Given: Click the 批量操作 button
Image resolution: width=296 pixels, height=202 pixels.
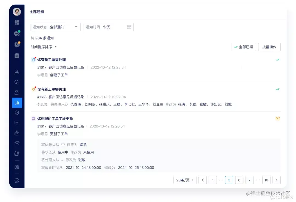Looking at the screenshot, I should (x=269, y=47).
